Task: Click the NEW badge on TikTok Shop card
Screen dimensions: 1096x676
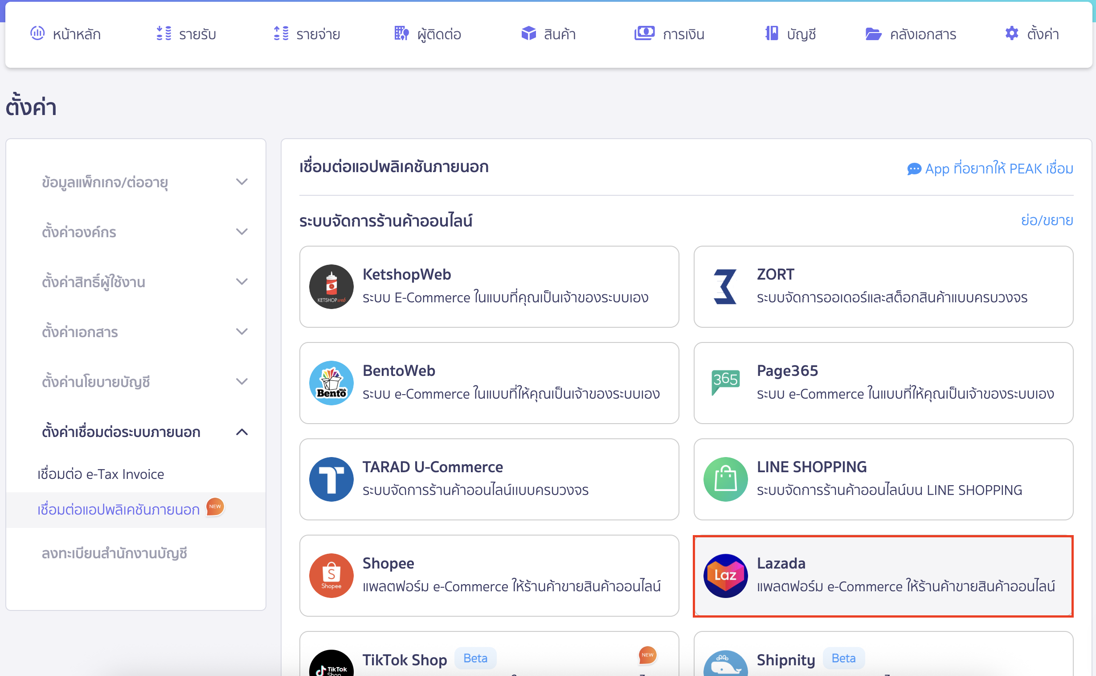Action: coord(648,655)
